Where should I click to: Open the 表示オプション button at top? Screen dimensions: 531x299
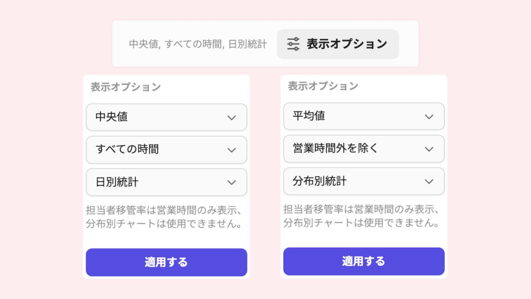point(338,44)
